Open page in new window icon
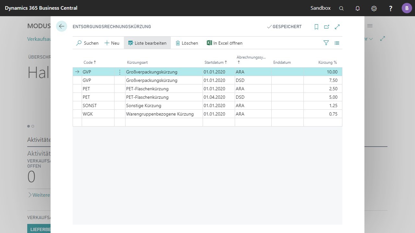This screenshot has width=415, height=233. click(326, 27)
